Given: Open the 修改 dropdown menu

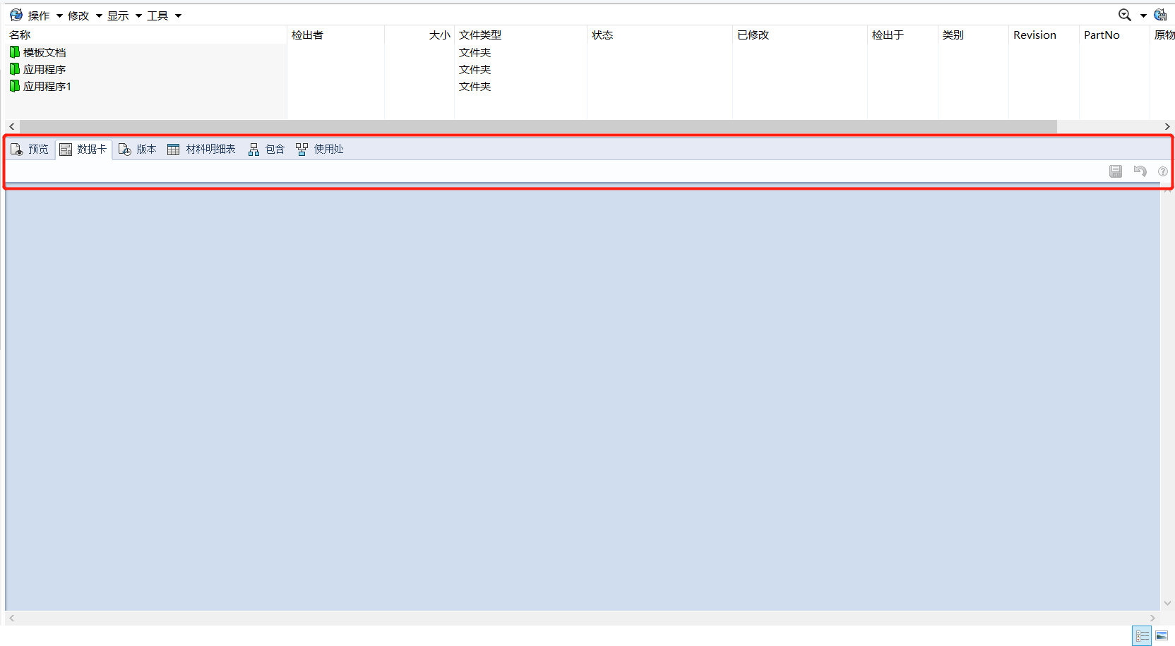Looking at the screenshot, I should tap(85, 16).
